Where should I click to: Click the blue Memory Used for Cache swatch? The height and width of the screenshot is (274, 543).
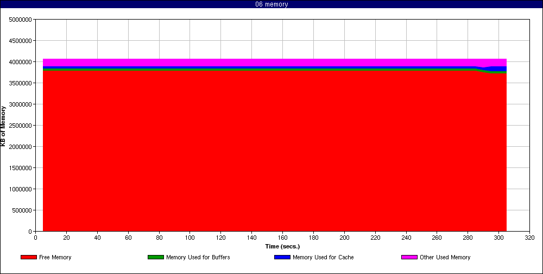tap(282, 257)
